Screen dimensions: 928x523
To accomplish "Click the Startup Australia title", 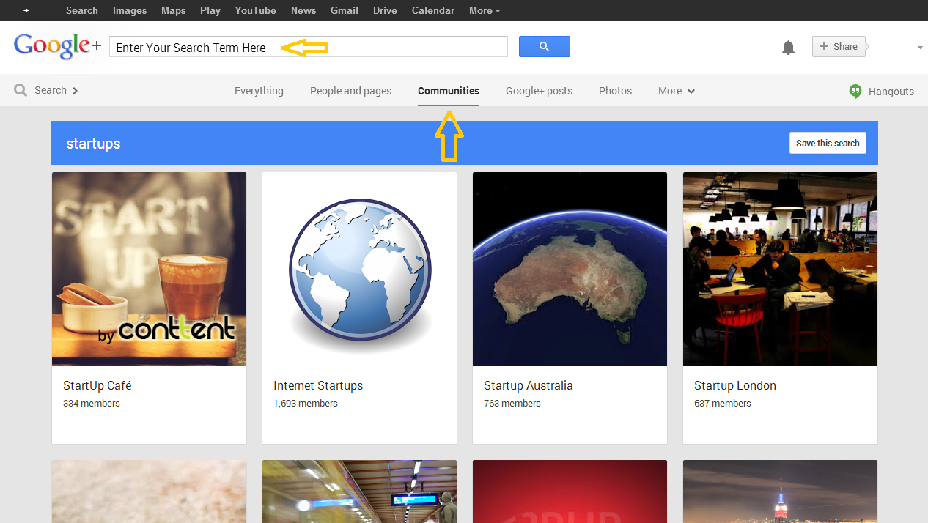I will tap(529, 385).
